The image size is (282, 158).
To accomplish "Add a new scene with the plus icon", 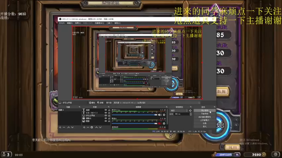I will [x=60, y=127].
